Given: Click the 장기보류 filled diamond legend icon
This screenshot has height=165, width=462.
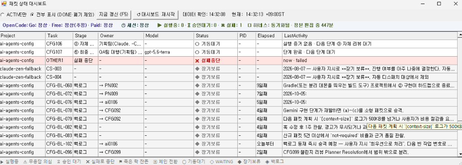Looking at the screenshot, I should tap(240, 162).
